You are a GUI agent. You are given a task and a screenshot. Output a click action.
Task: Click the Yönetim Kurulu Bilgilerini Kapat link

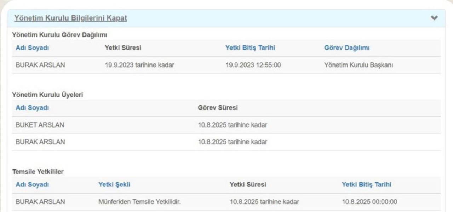70,18
